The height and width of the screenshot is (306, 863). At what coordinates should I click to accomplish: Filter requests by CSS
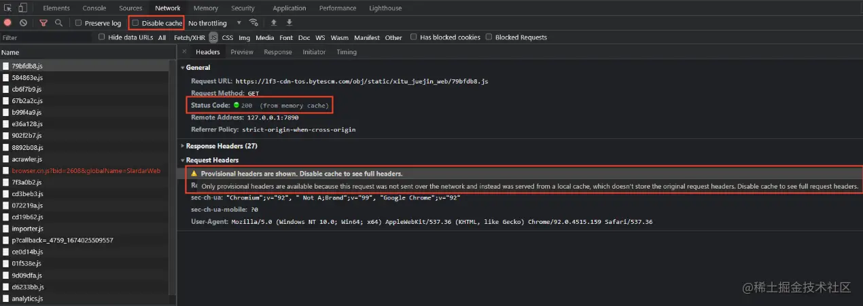(x=228, y=37)
